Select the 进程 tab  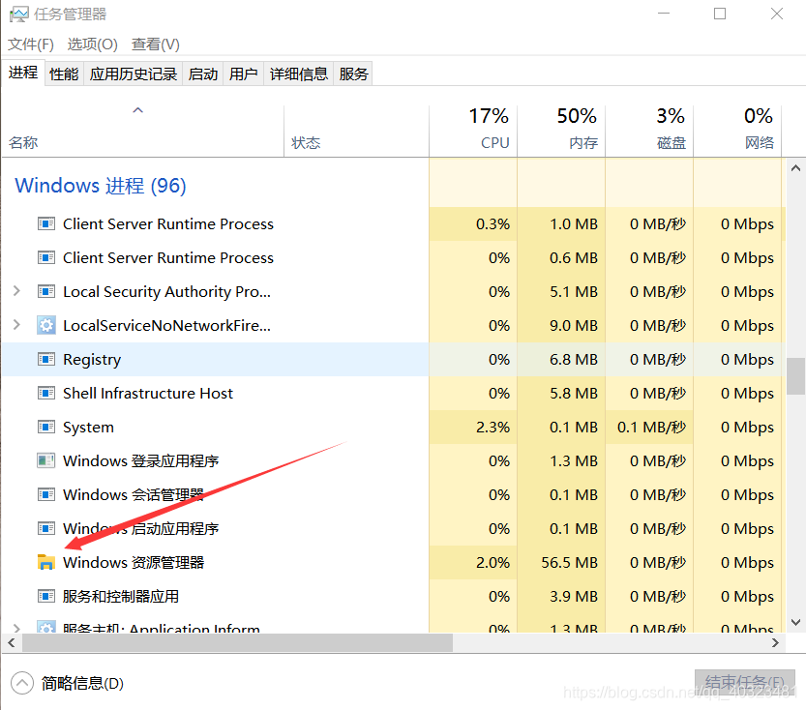click(23, 73)
